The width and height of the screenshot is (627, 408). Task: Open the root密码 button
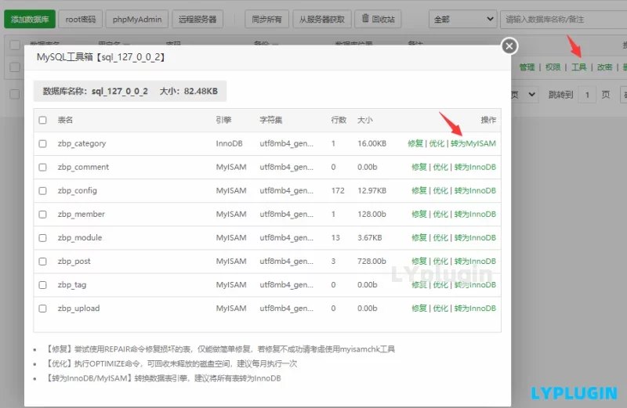pyautogui.click(x=81, y=19)
